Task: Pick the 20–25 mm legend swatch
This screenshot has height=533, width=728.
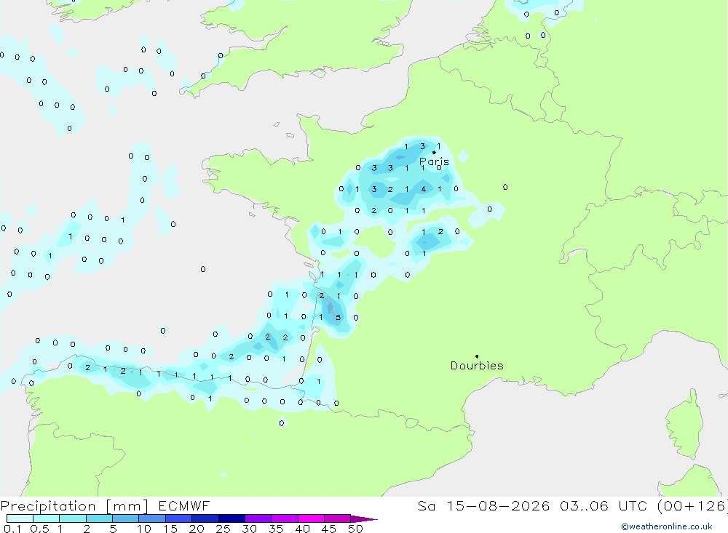Action: [205, 518]
